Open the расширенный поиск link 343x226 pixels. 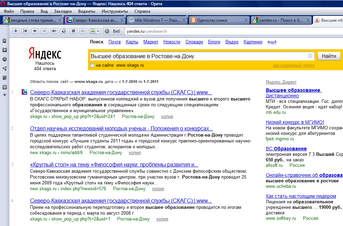pyautogui.click(x=294, y=65)
